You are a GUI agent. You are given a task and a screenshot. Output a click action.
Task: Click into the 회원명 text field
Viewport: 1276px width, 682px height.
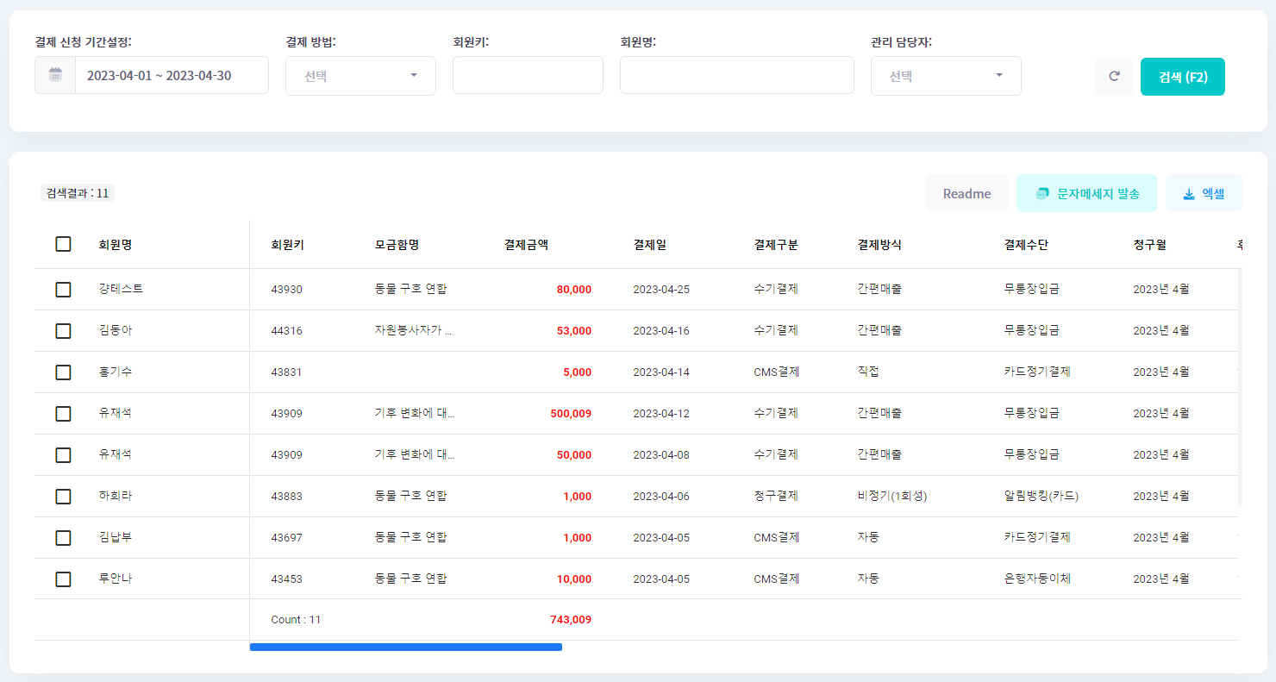point(736,76)
